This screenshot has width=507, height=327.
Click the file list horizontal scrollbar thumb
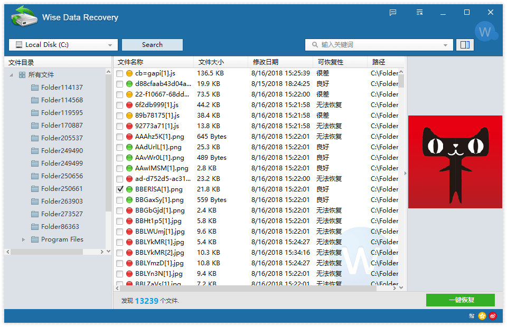coord(247,288)
